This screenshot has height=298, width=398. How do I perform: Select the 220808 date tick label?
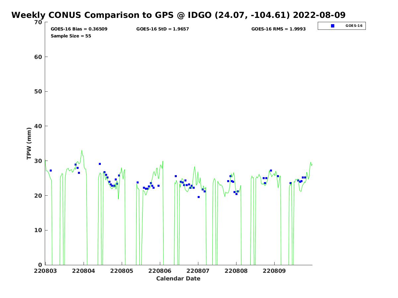point(236,271)
